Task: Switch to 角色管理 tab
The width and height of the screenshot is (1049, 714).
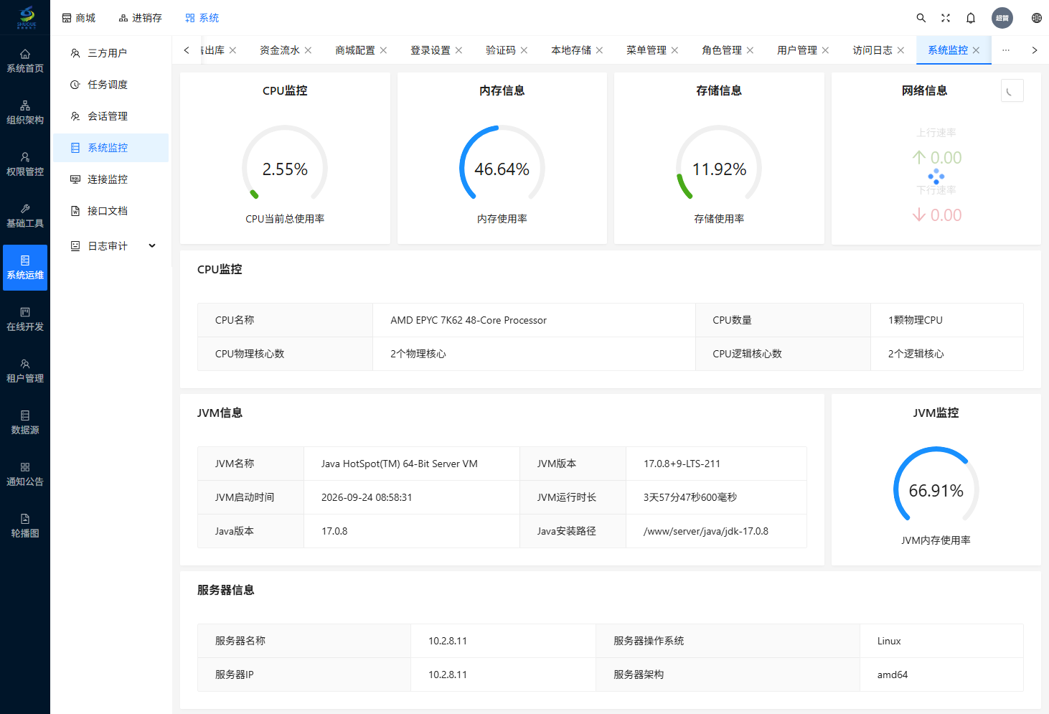Action: pyautogui.click(x=722, y=50)
